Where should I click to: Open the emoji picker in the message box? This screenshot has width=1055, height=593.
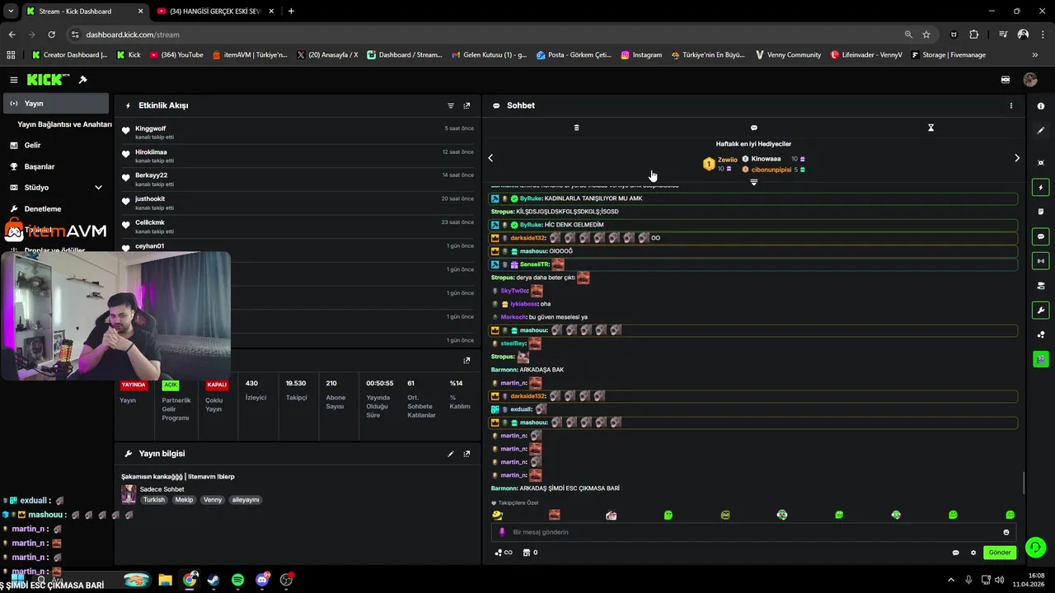(x=1006, y=532)
